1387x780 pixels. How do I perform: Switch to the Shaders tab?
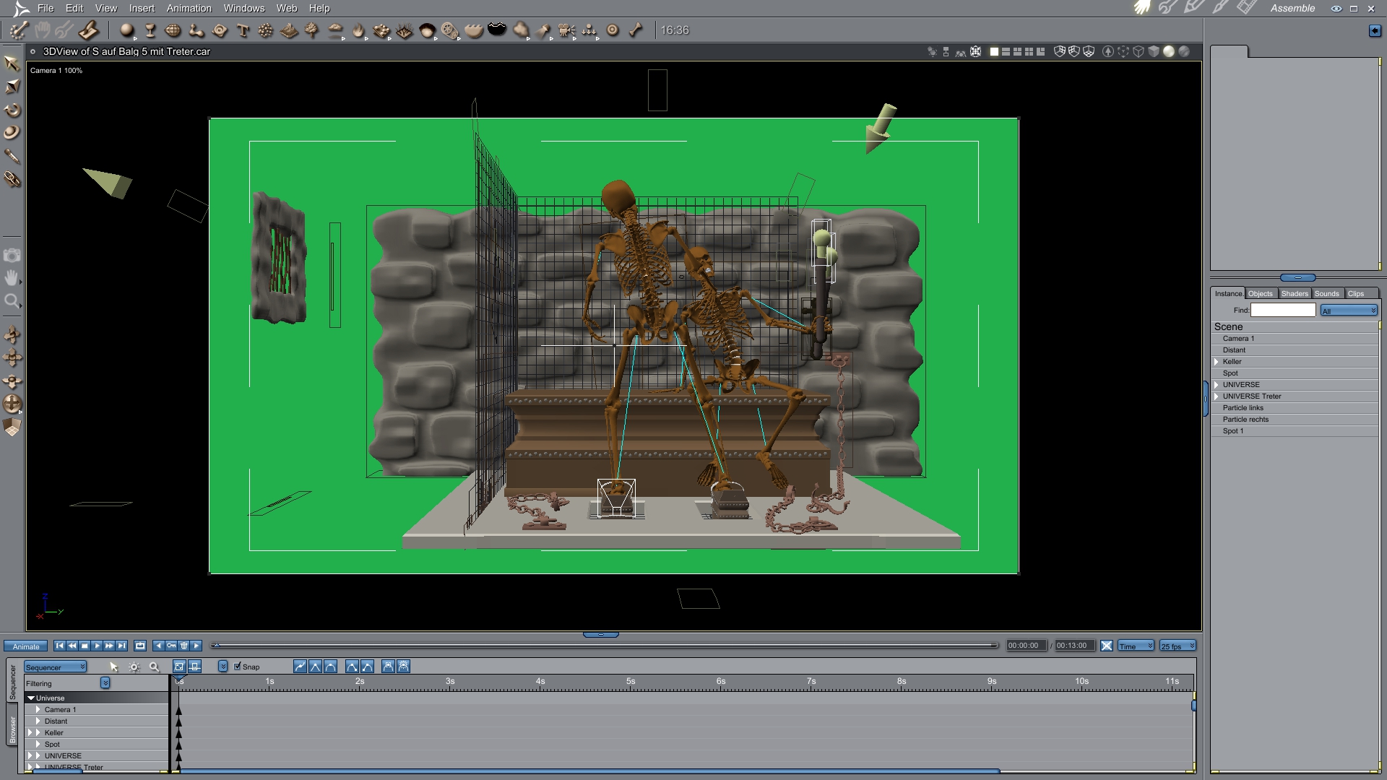(1294, 294)
